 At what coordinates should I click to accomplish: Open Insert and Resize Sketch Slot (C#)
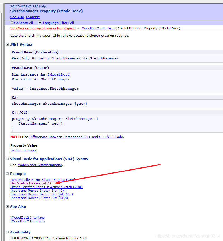[38, 191]
